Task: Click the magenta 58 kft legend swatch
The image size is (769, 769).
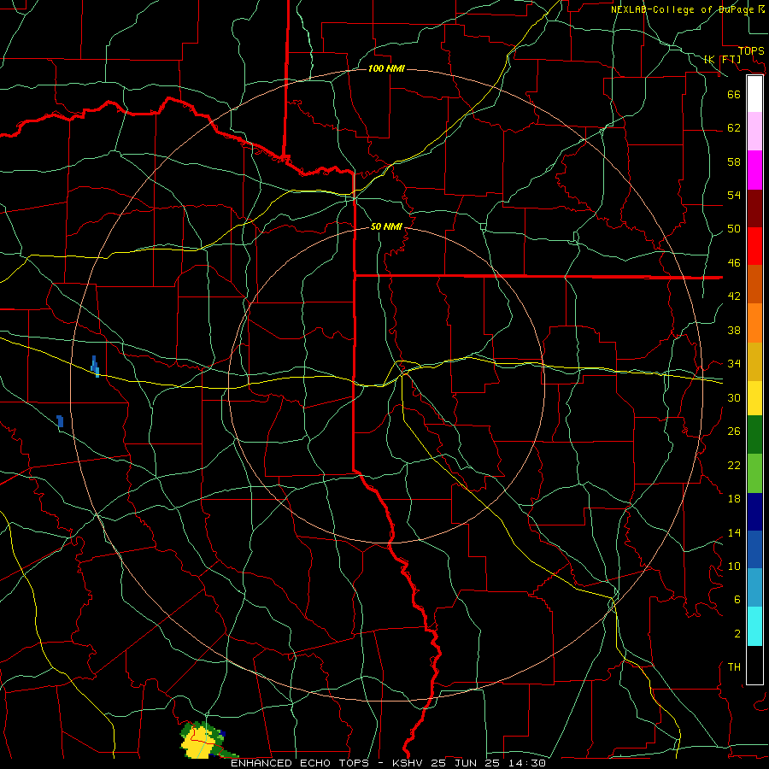Action: point(754,170)
